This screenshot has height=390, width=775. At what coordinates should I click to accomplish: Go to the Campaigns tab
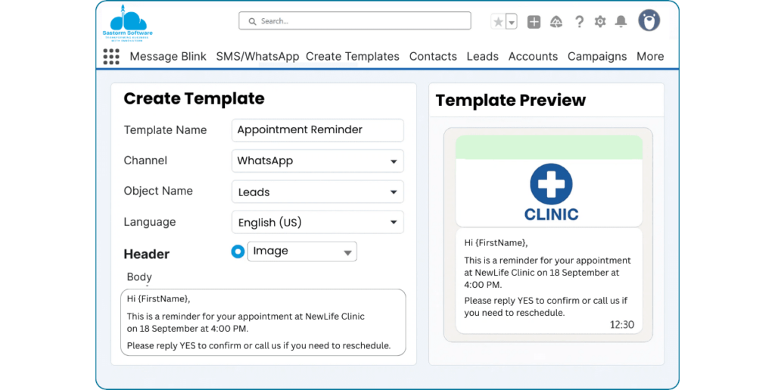597,56
